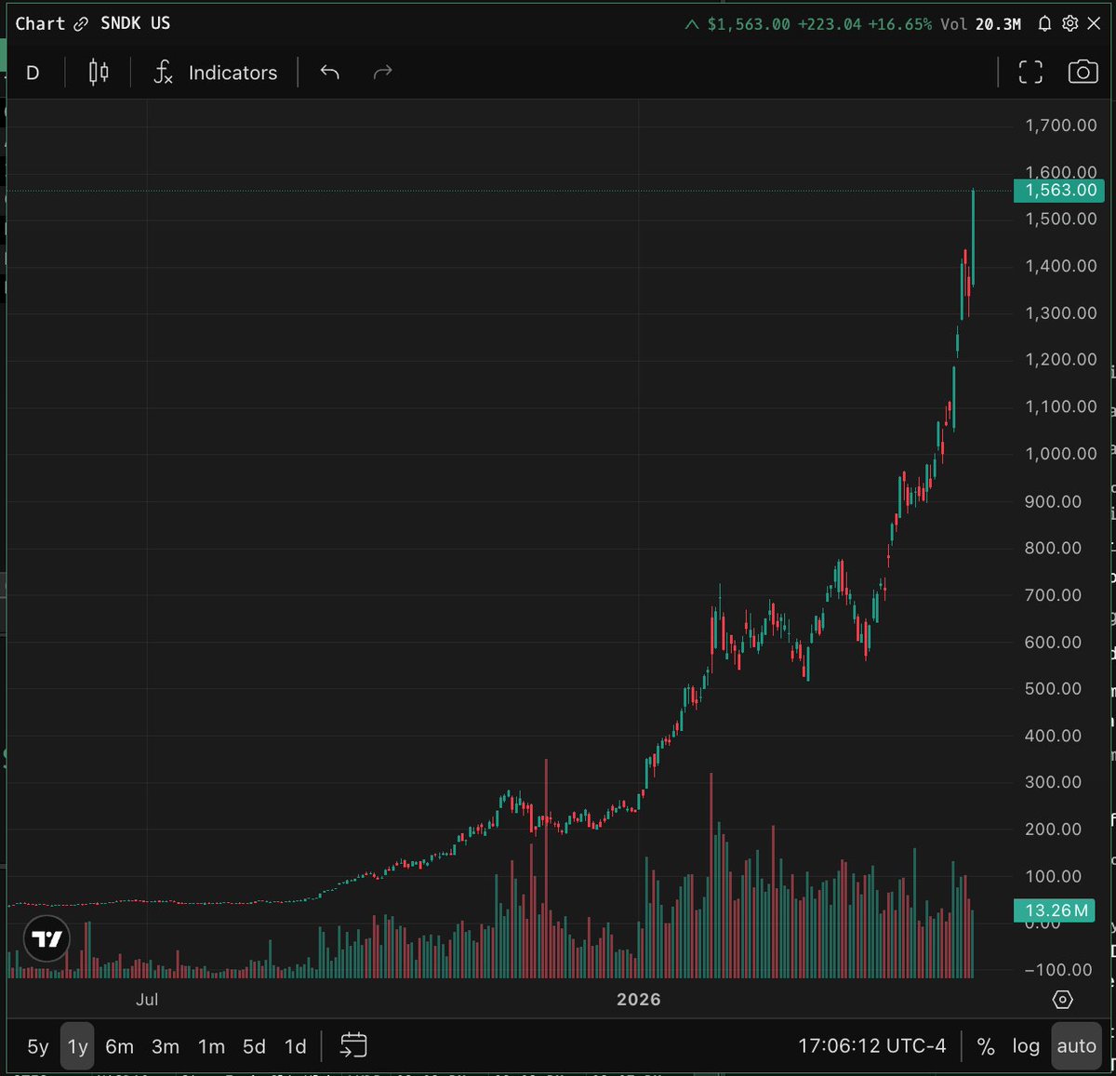This screenshot has width=1116, height=1076.
Task: Open chart settings gear in header
Action: pyautogui.click(x=1070, y=24)
